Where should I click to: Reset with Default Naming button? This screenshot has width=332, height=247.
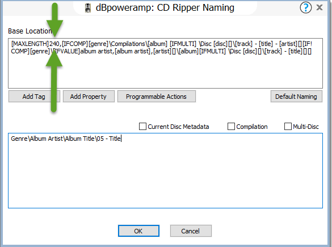click(x=296, y=97)
